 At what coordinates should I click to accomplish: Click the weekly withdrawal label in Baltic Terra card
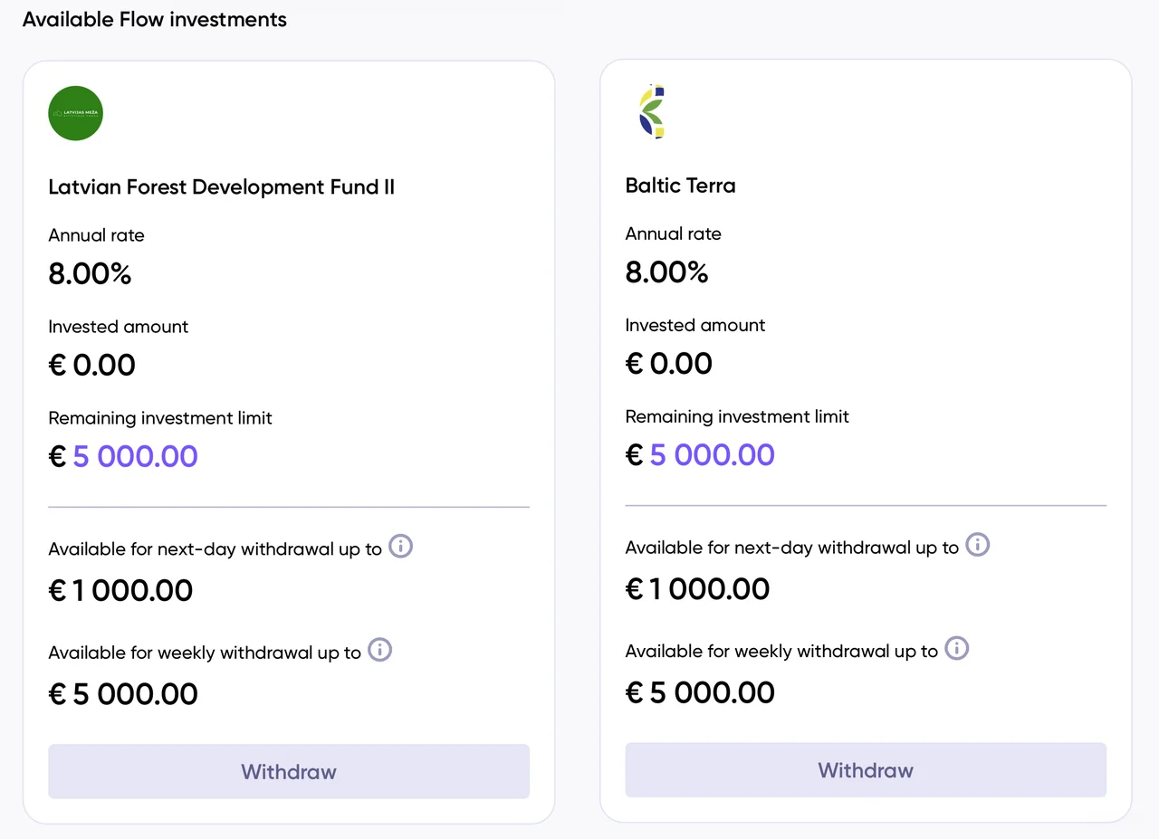[x=781, y=651]
